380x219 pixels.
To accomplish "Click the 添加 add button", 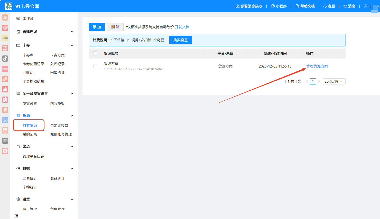I will [97, 27].
